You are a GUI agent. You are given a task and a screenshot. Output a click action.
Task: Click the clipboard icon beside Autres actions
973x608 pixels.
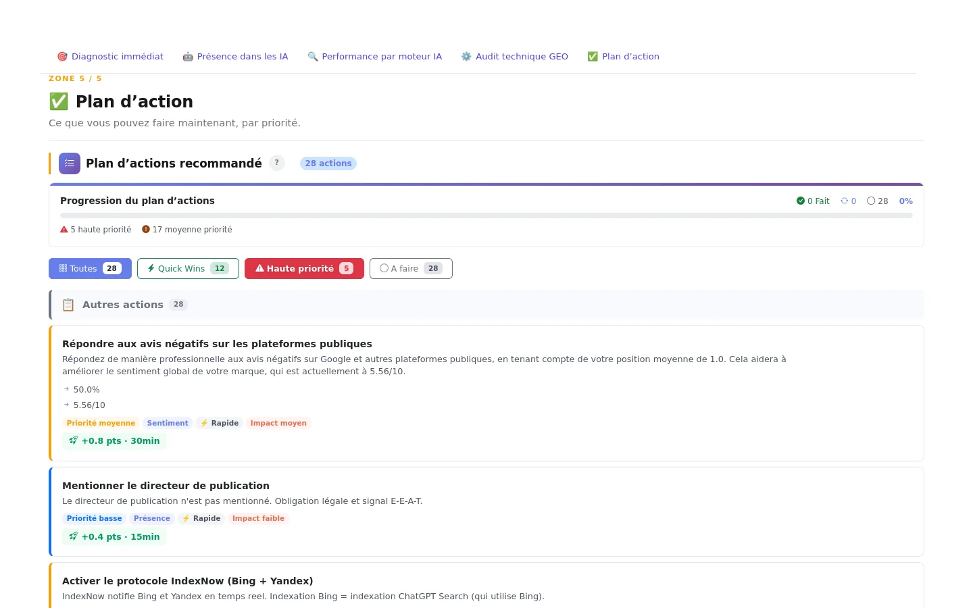click(x=68, y=305)
